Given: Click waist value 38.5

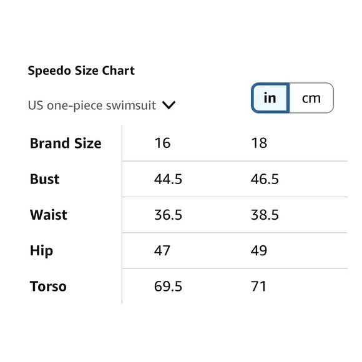Looking at the screenshot, I should click(x=265, y=215).
